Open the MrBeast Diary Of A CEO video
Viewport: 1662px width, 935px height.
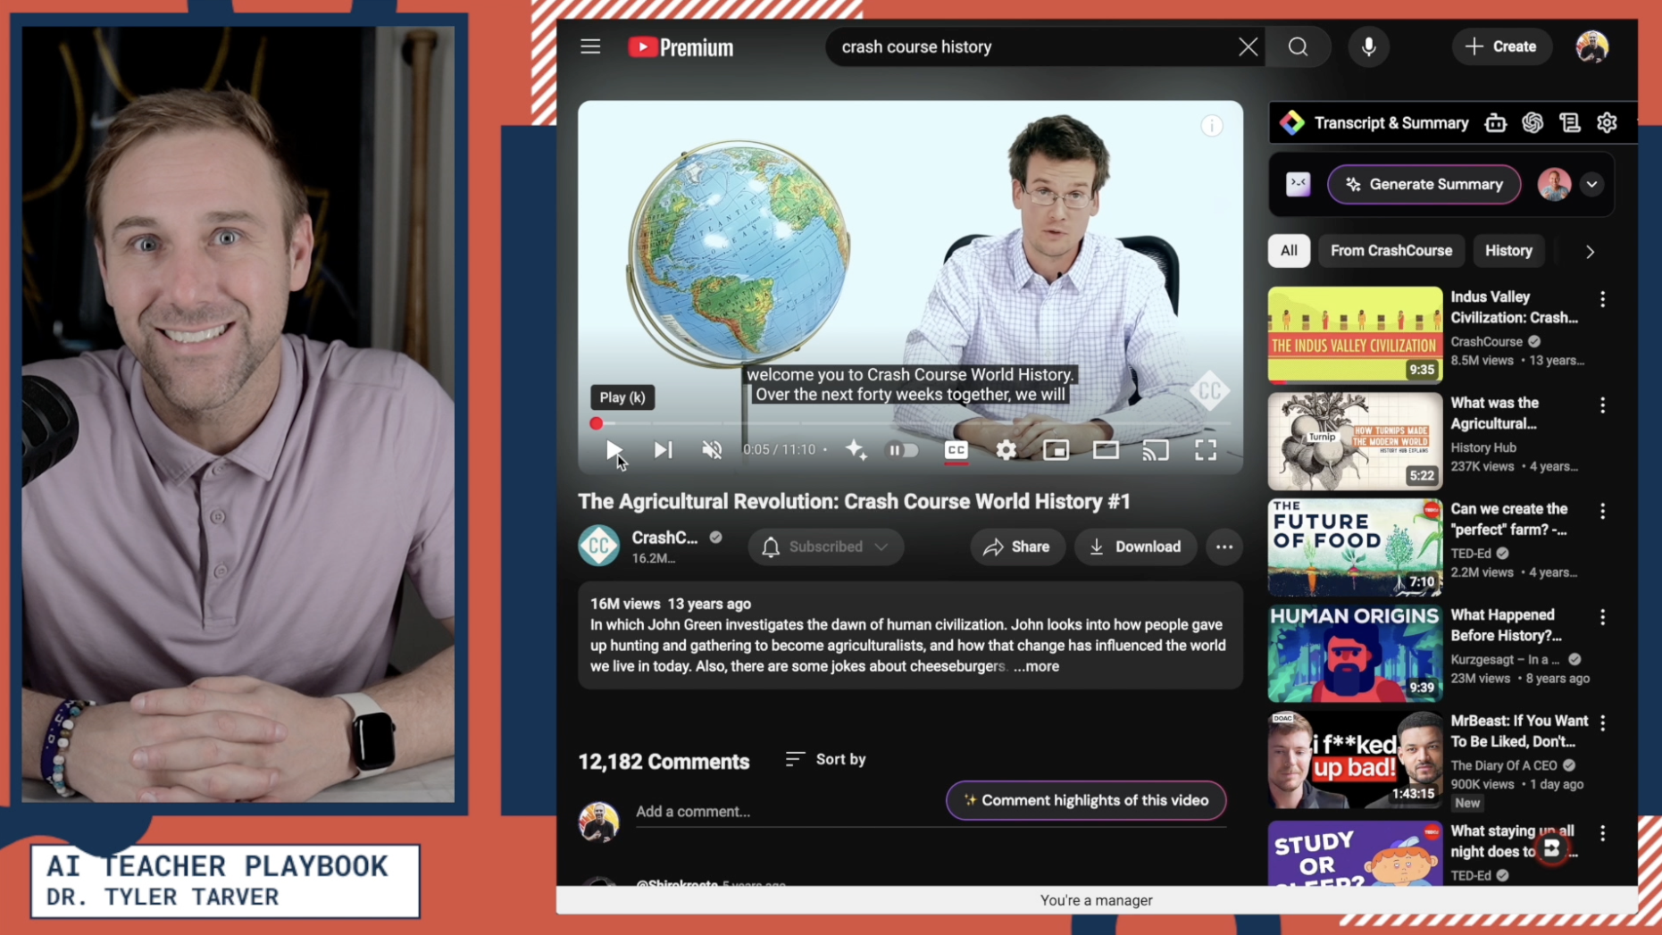point(1355,759)
